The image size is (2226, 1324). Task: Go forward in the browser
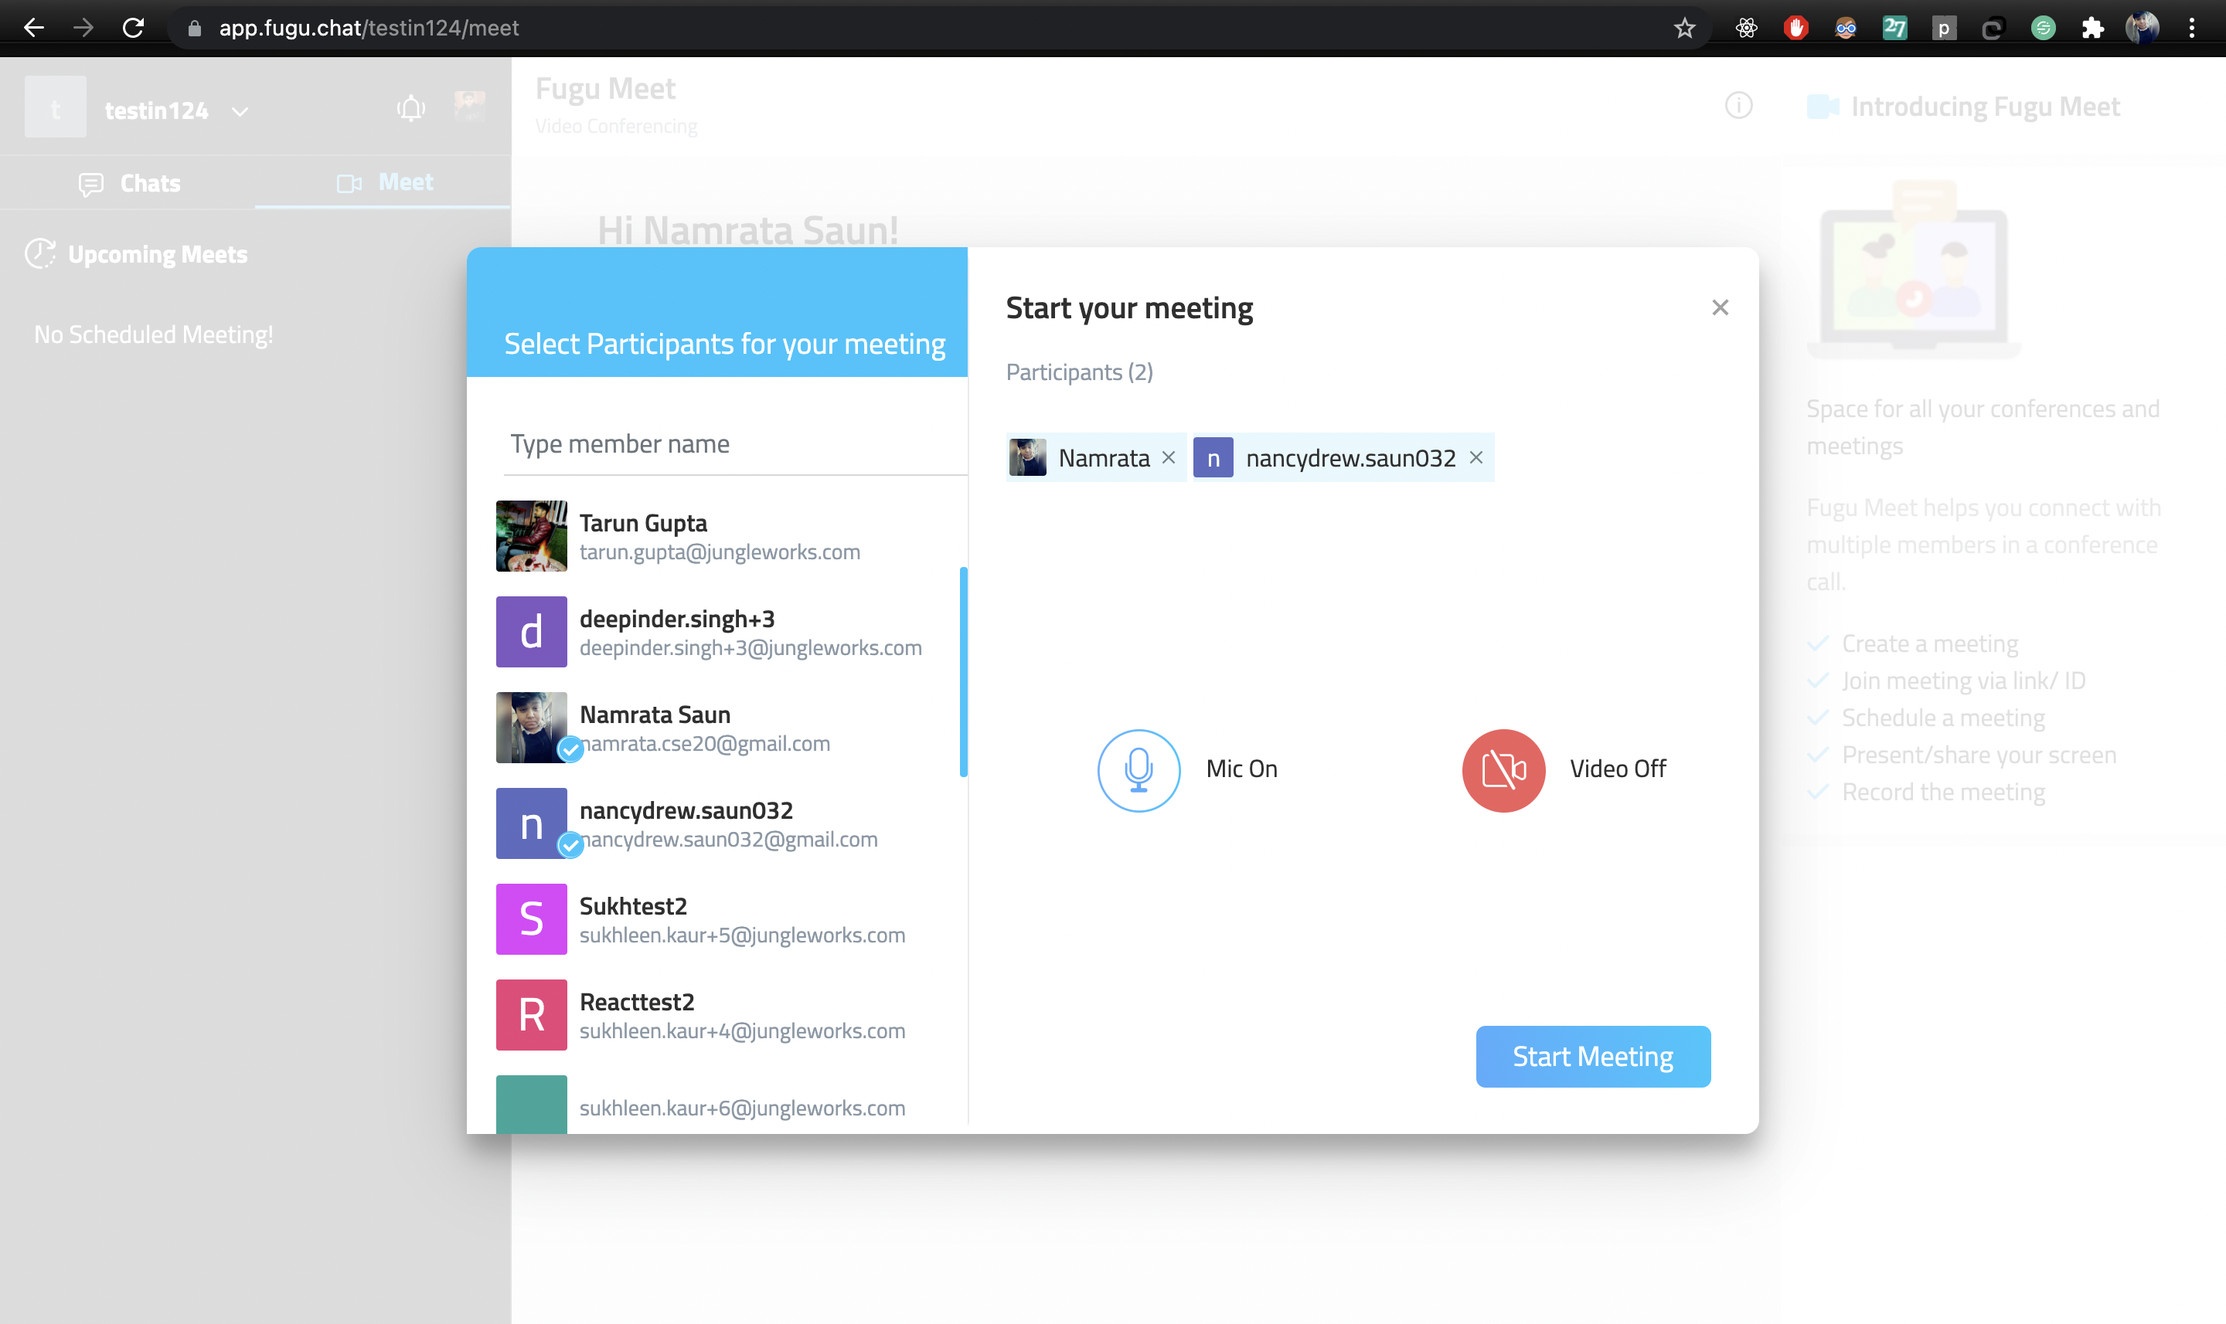coord(83,28)
